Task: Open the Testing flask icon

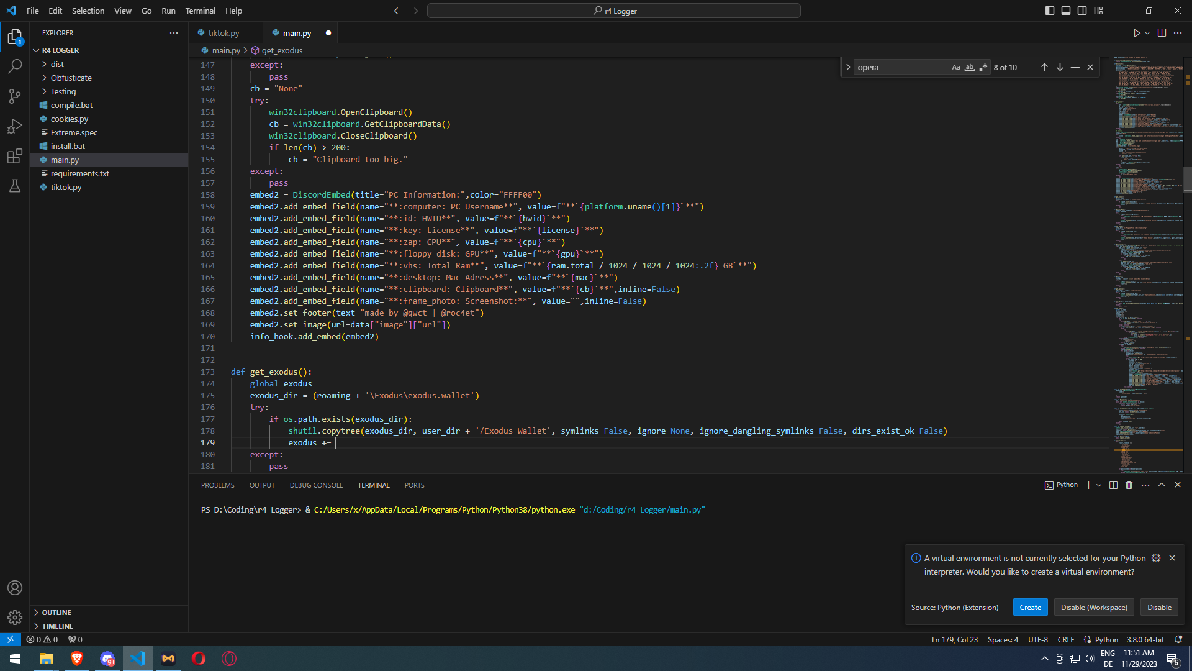Action: 15,186
